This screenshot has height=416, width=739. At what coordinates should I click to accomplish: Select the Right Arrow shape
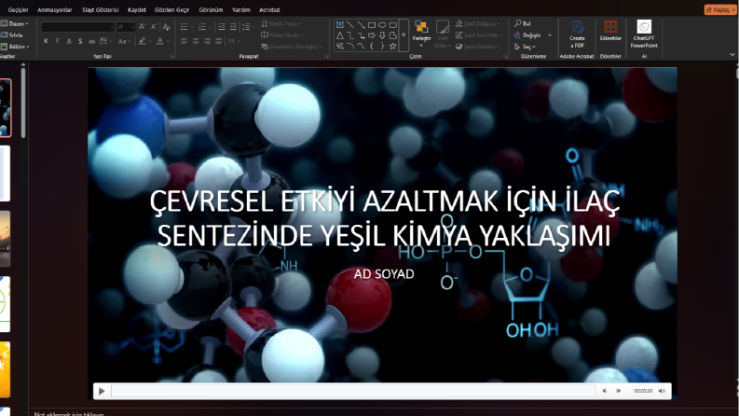pyautogui.click(x=372, y=35)
